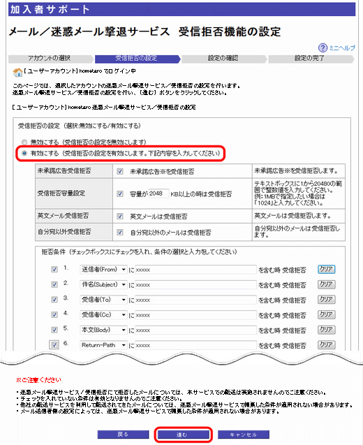Screen dimensions: 363x445
Task: Clear condition 3 with its クリア button
Action: [326, 300]
